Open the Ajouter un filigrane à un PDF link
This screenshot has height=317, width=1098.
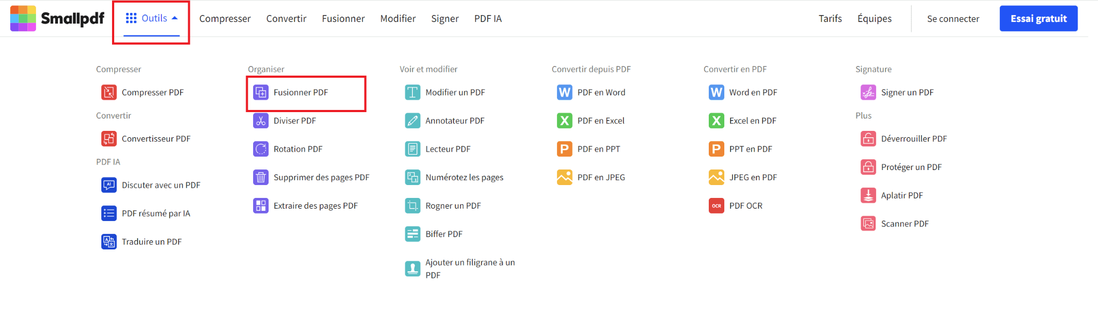tap(470, 269)
